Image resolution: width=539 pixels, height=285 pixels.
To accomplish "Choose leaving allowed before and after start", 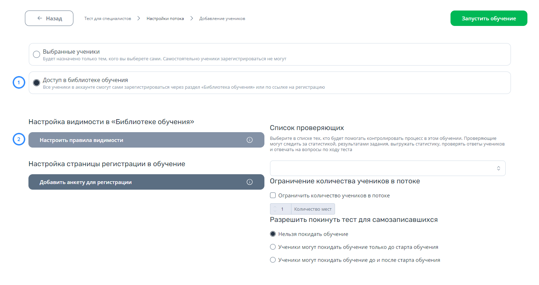I will coord(273,260).
